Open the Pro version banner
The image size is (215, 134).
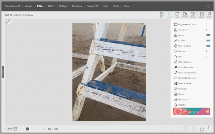coord(192,111)
